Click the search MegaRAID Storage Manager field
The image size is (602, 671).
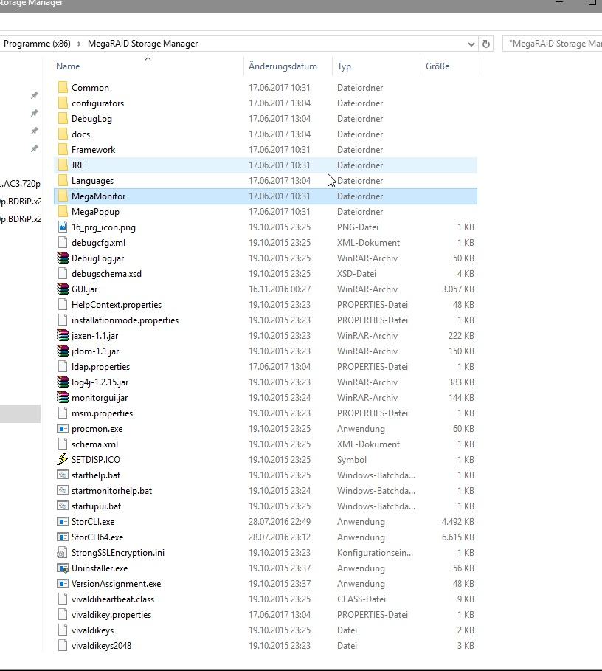click(x=553, y=44)
